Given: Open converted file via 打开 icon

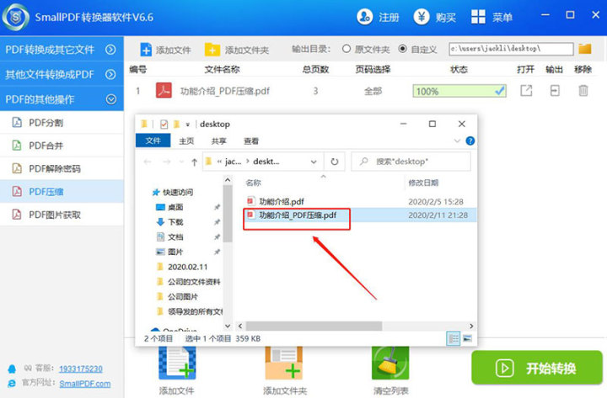Looking at the screenshot, I should pos(526,91).
